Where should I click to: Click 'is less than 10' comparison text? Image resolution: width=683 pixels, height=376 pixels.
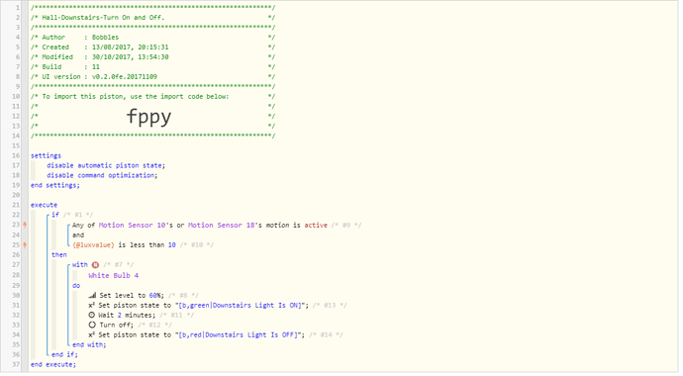(146, 245)
